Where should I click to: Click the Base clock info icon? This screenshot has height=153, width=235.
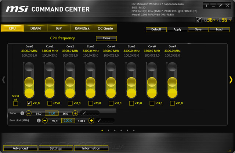pyautogui.click(x=39, y=120)
